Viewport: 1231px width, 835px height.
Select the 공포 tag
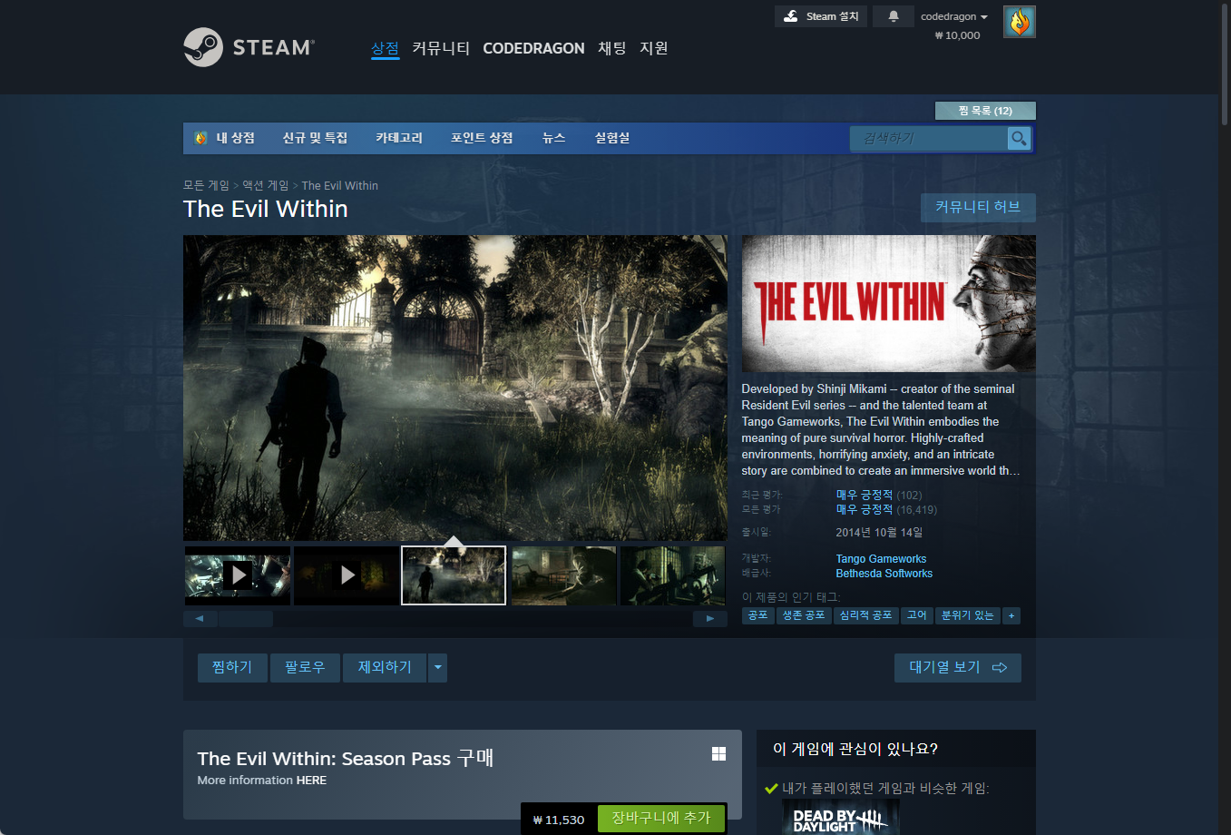coord(758,615)
